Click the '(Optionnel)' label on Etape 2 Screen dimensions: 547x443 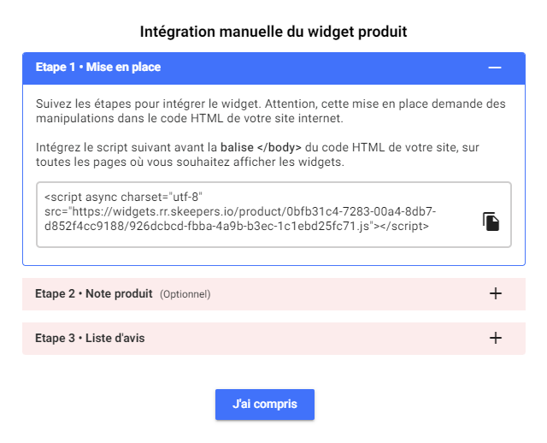point(185,294)
